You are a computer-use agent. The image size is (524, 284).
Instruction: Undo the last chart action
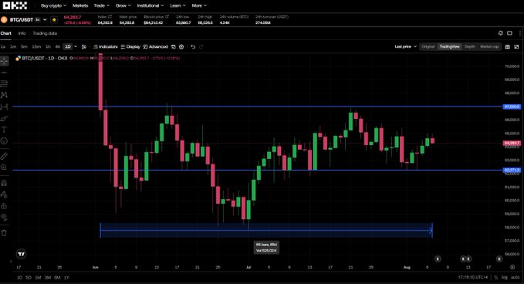pyautogui.click(x=193, y=47)
